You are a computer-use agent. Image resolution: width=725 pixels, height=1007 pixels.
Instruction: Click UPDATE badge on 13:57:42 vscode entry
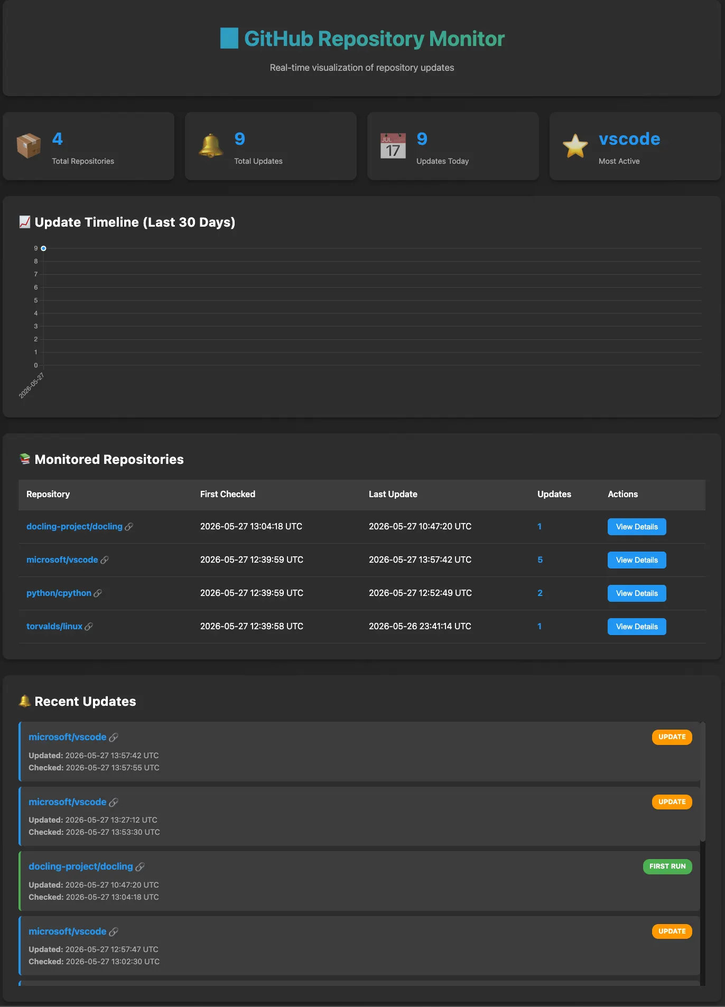tap(672, 737)
